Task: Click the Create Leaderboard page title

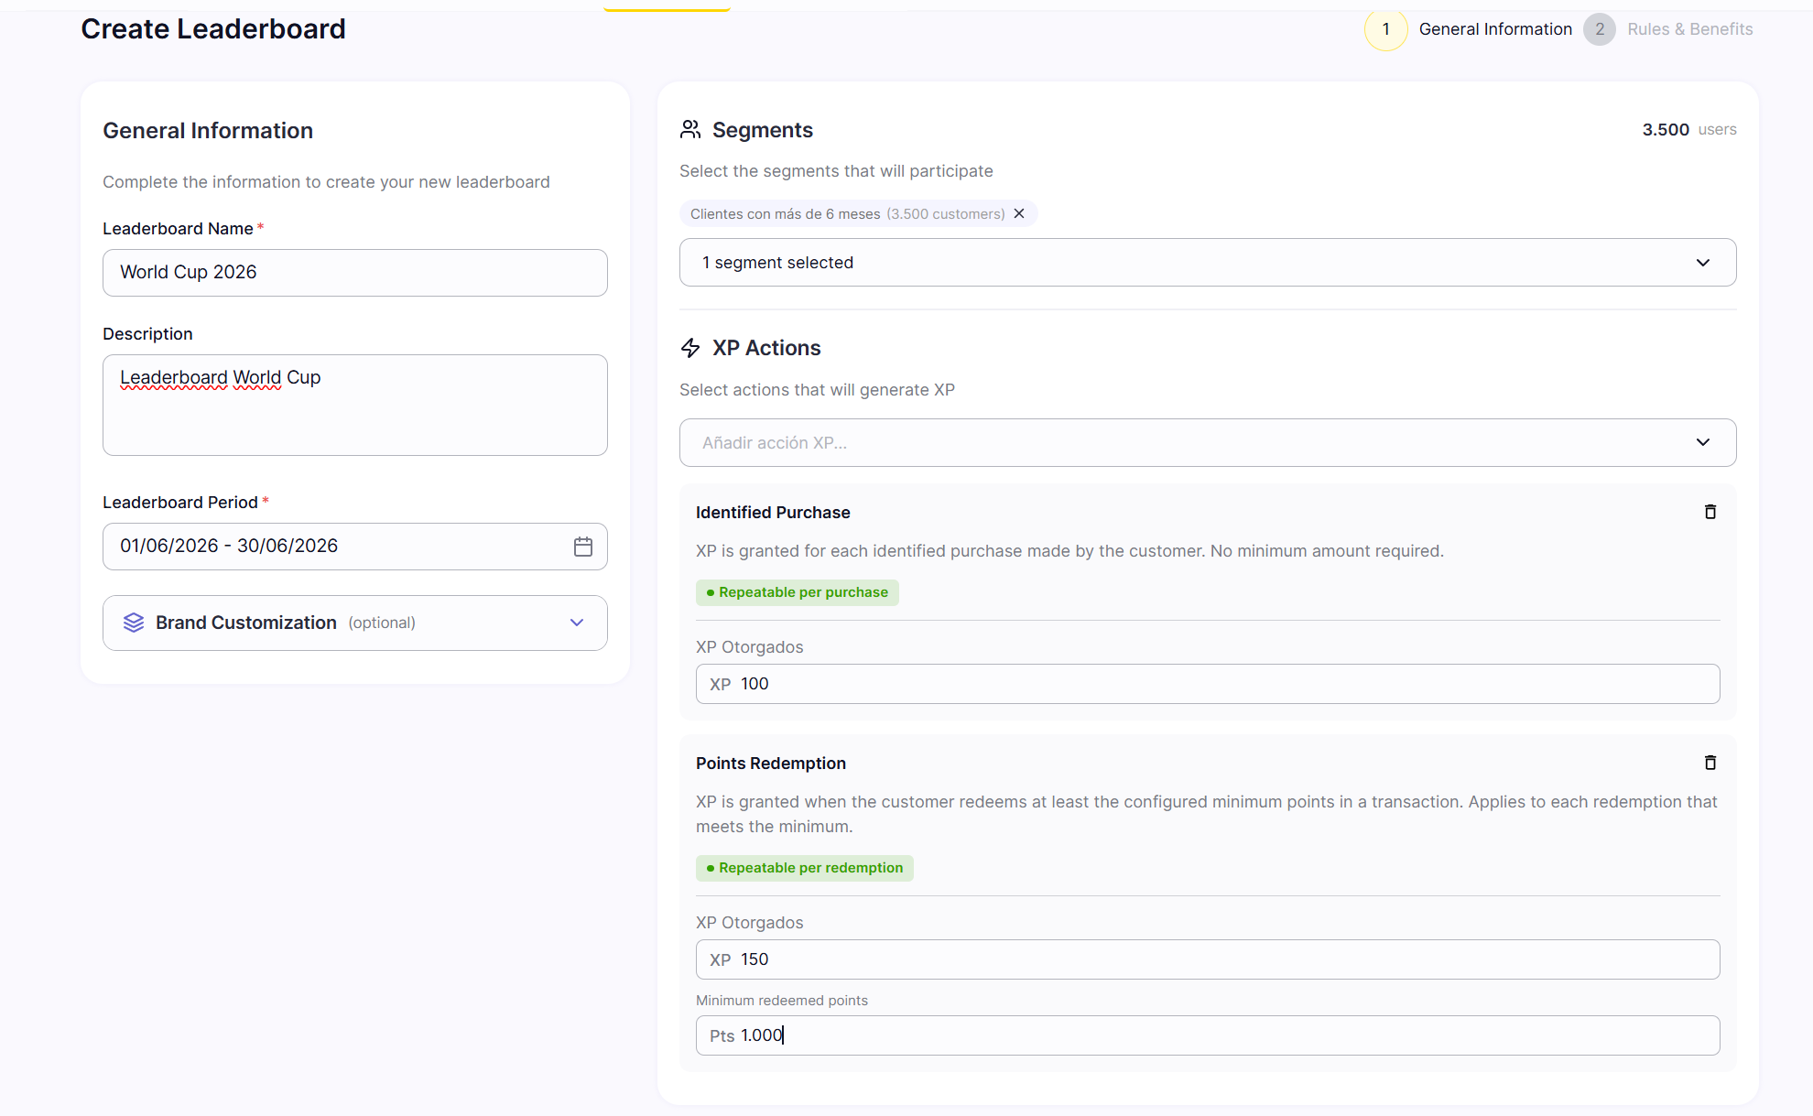Action: [213, 29]
